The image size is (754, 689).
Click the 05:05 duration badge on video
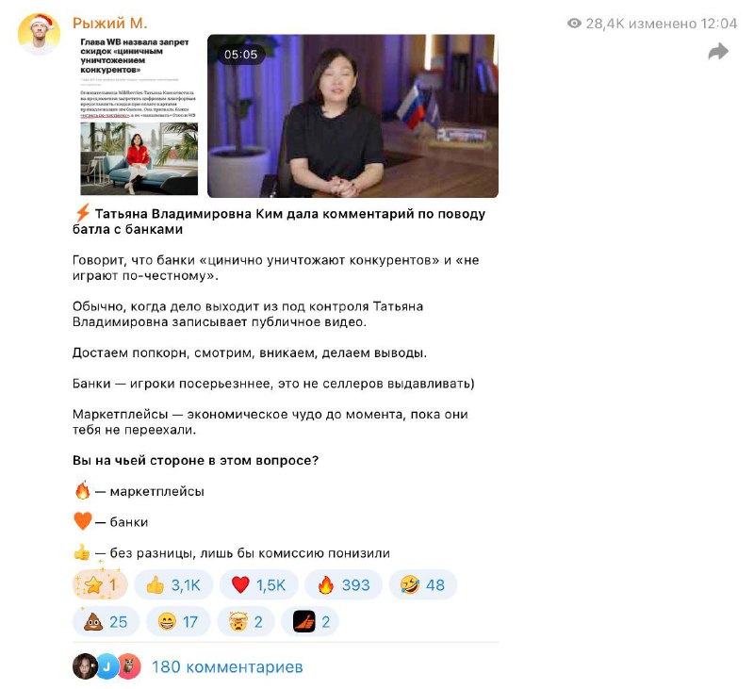[x=240, y=55]
